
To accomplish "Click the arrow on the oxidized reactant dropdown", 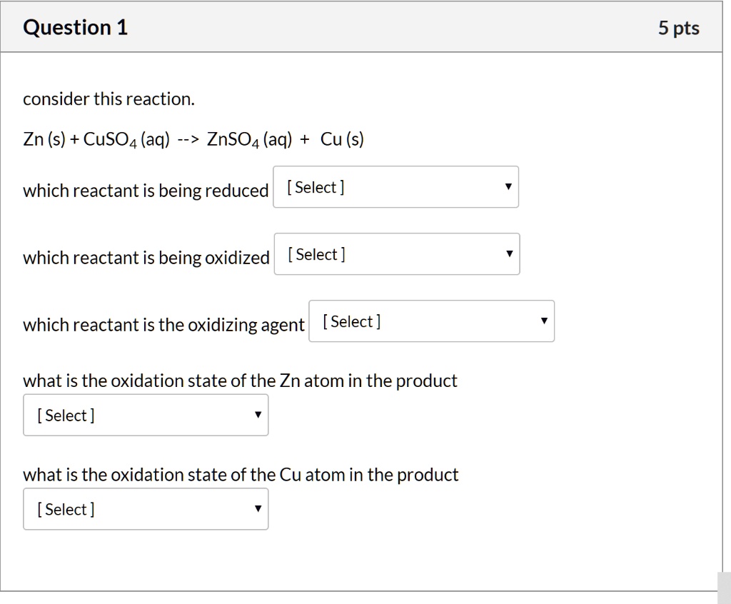I will (x=508, y=254).
